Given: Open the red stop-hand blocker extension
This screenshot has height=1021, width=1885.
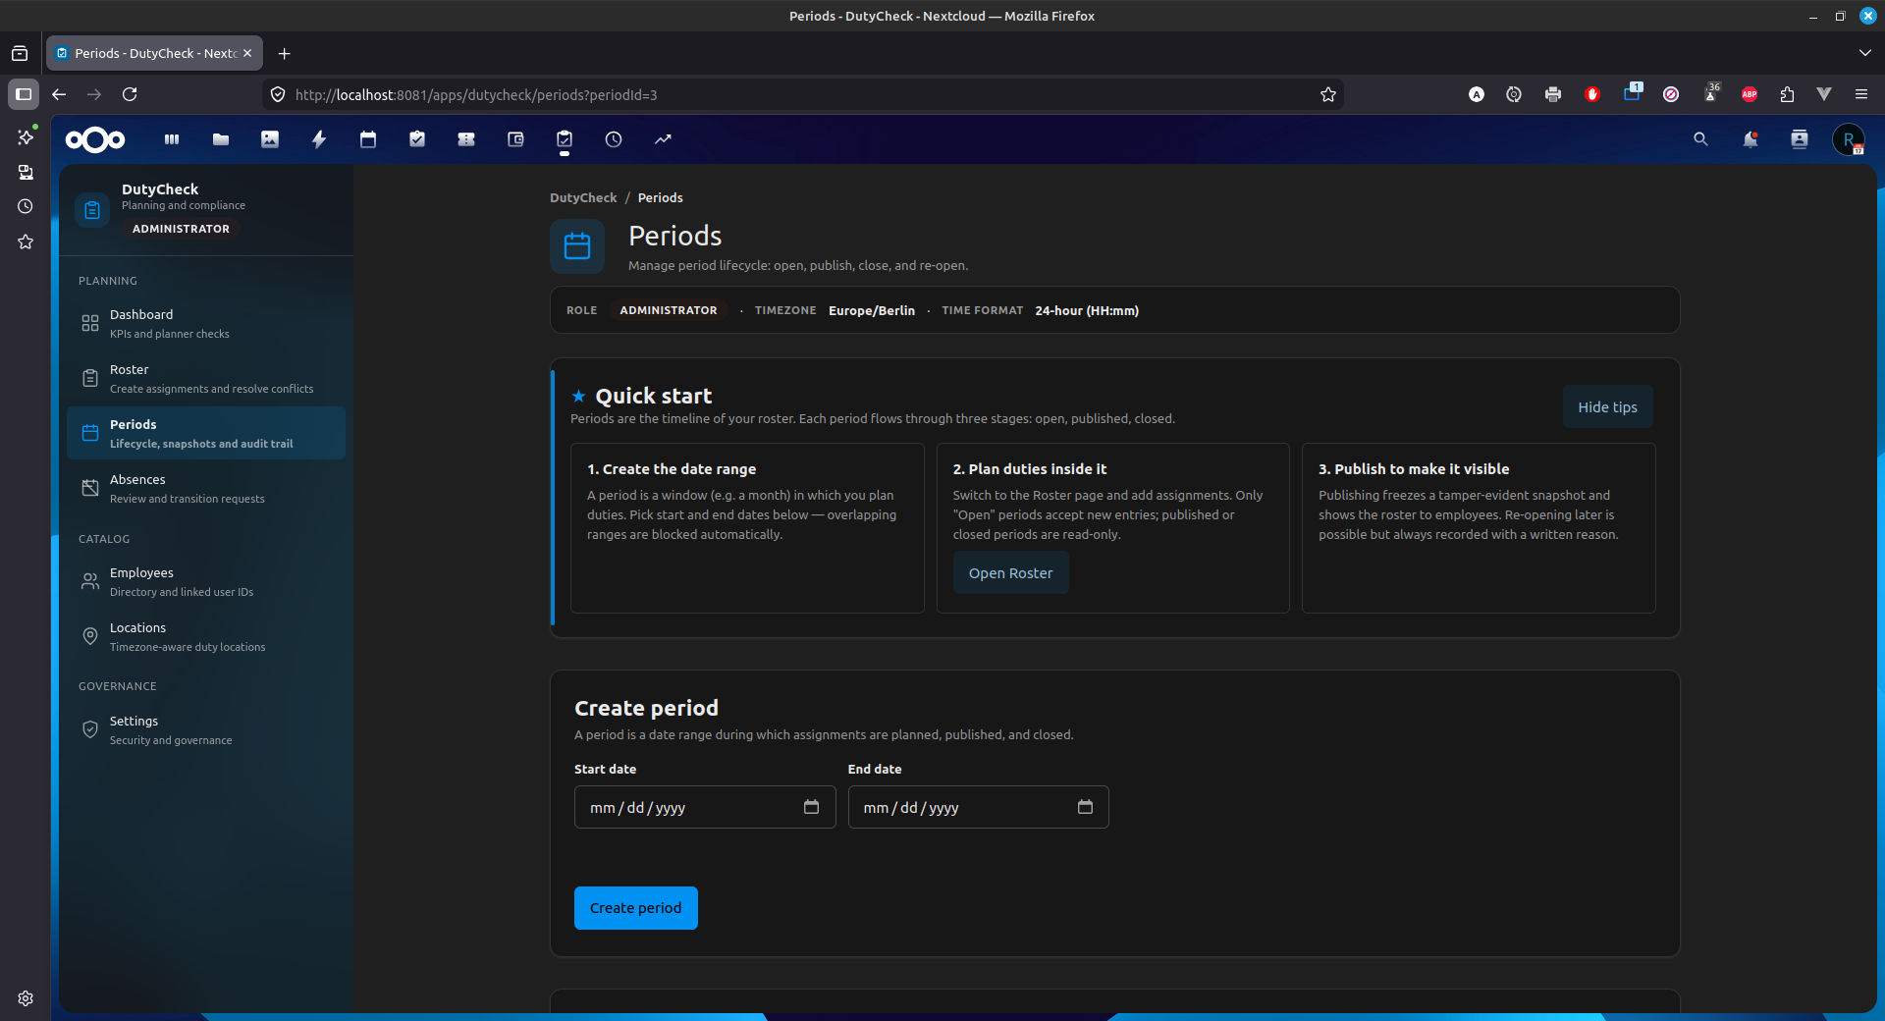Looking at the screenshot, I should pos(1592,94).
